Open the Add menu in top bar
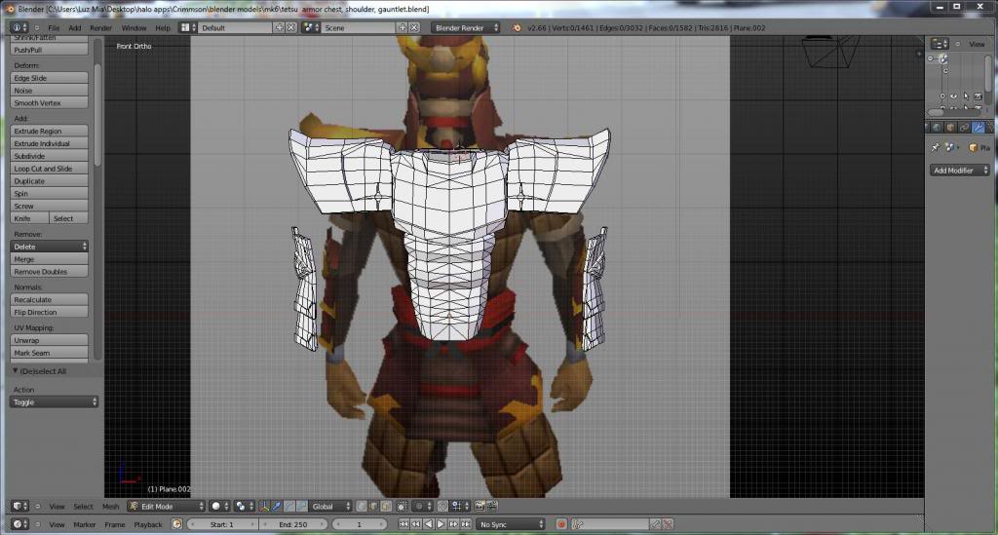Image resolution: width=998 pixels, height=535 pixels. point(74,28)
